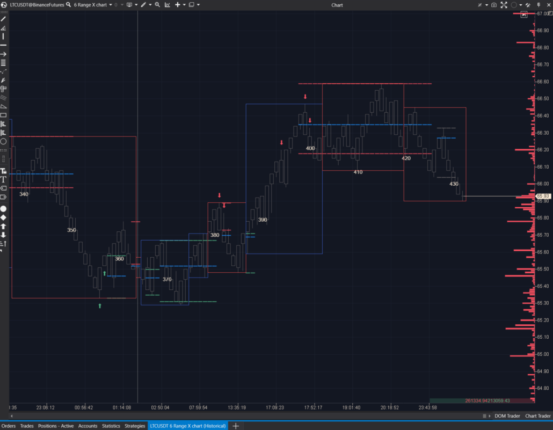This screenshot has height=430, width=553.
Task: Open the Positions - Active tab
Action: (56, 426)
